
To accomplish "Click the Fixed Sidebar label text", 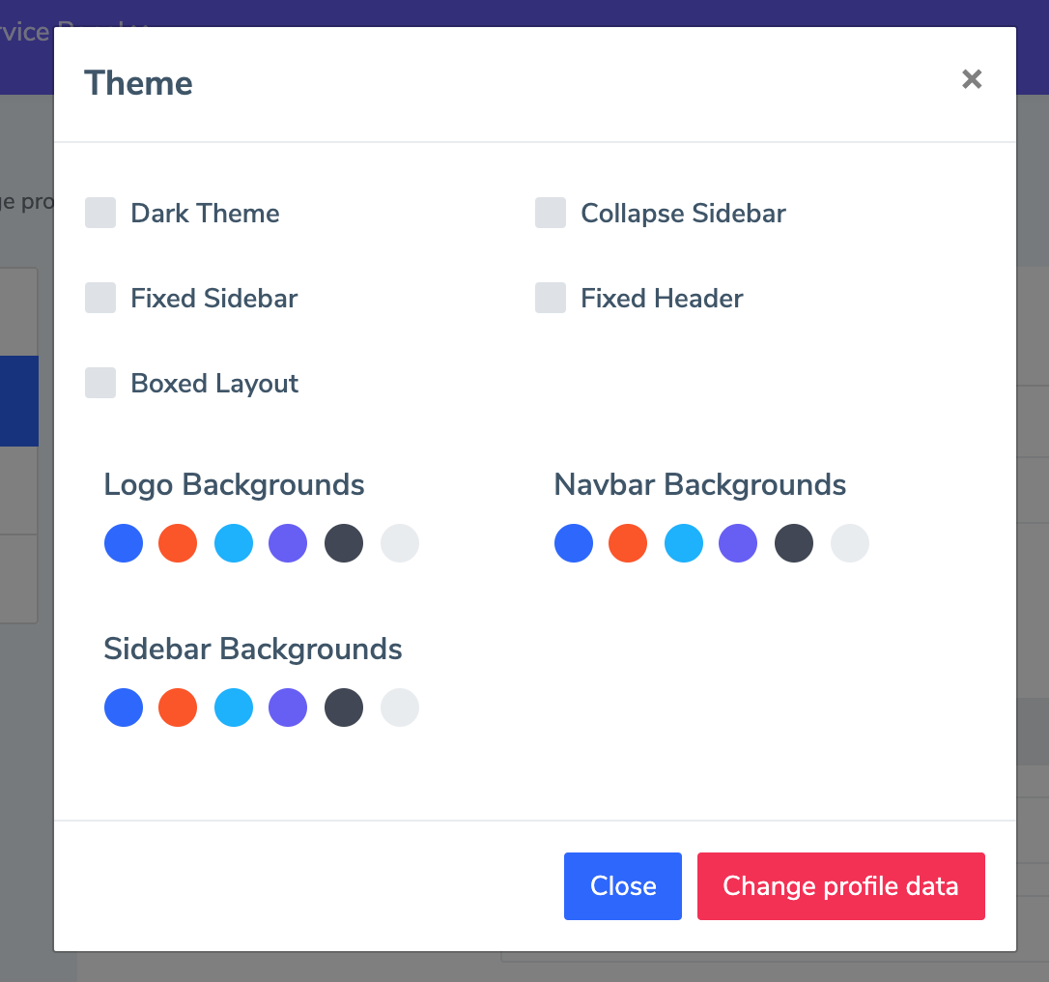I will [x=214, y=299].
